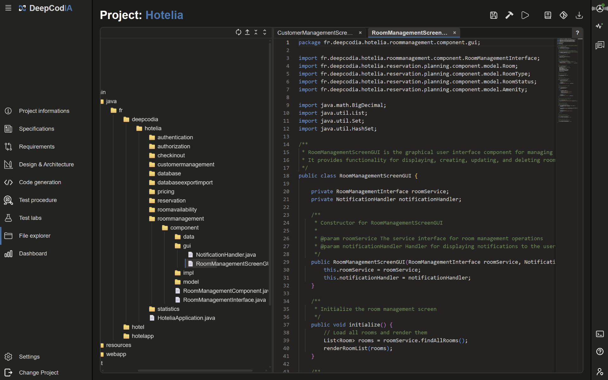
Task: Open the logs document icon
Action: pyautogui.click(x=548, y=15)
